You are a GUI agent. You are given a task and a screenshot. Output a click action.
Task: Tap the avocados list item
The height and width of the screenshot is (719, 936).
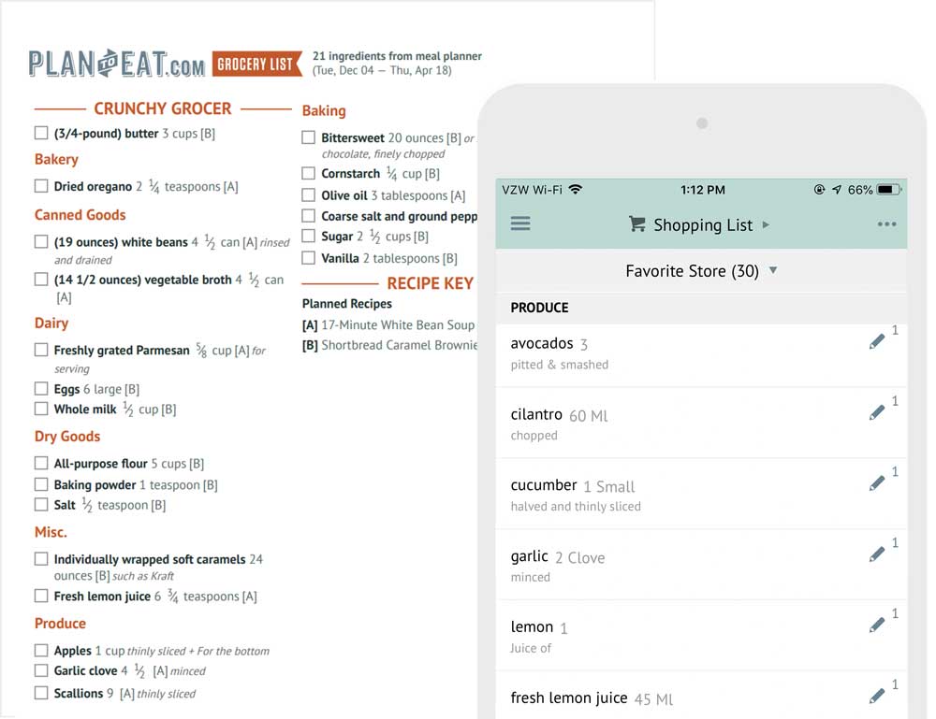pyautogui.click(x=701, y=354)
